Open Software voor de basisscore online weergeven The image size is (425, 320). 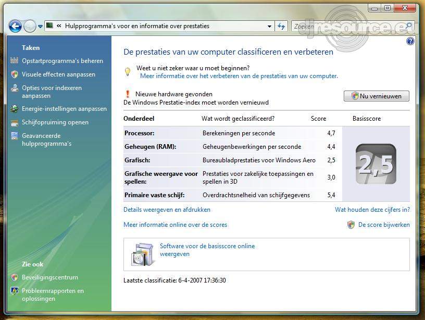point(207,250)
